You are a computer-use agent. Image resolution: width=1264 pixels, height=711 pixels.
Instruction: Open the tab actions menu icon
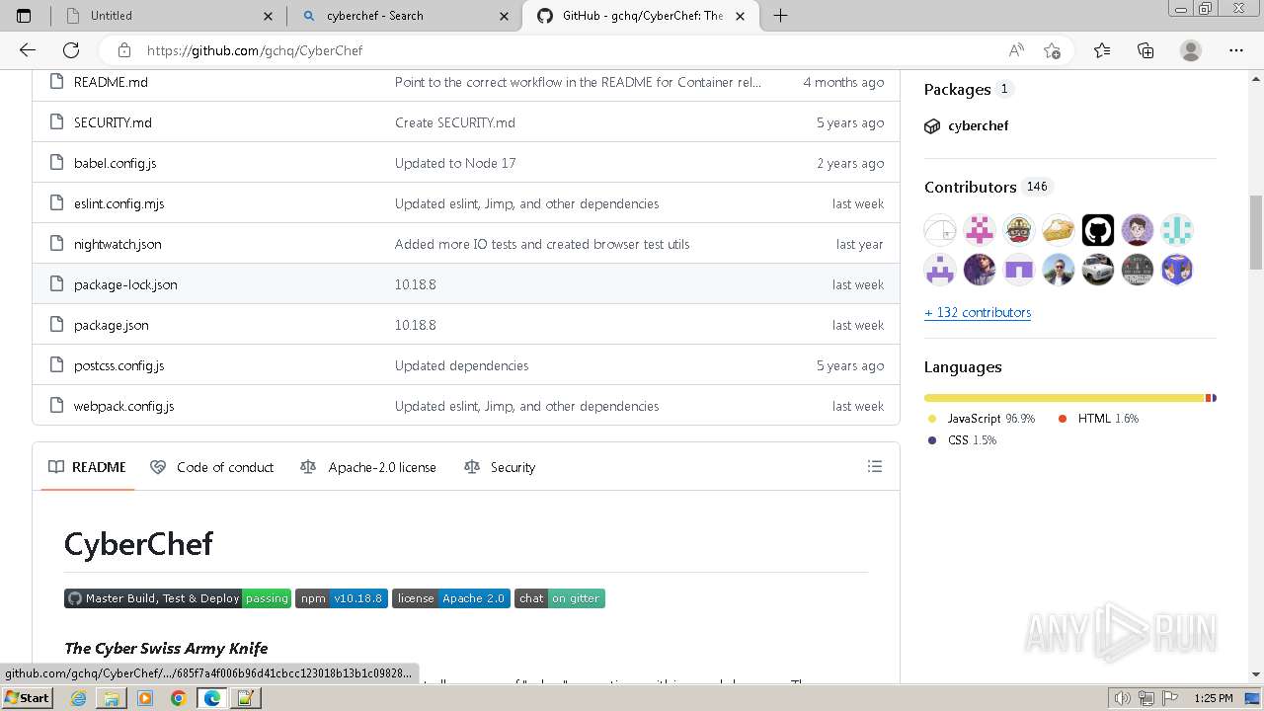click(x=24, y=16)
